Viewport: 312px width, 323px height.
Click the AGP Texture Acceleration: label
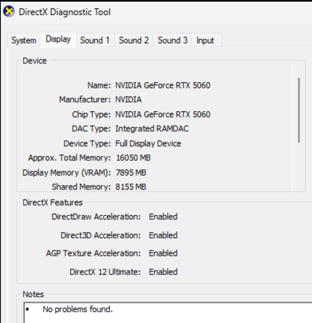(93, 253)
